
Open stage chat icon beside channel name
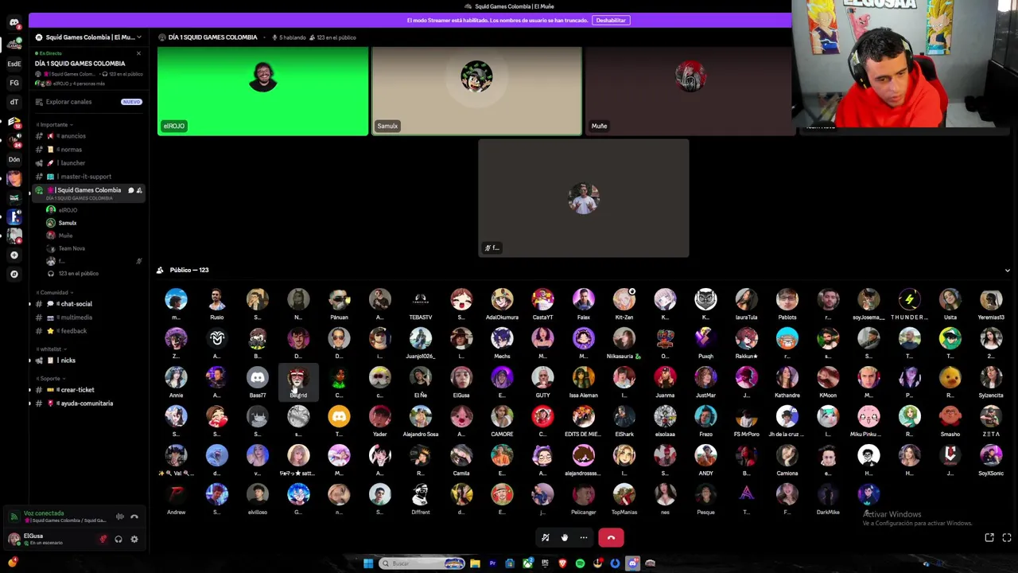pos(130,190)
